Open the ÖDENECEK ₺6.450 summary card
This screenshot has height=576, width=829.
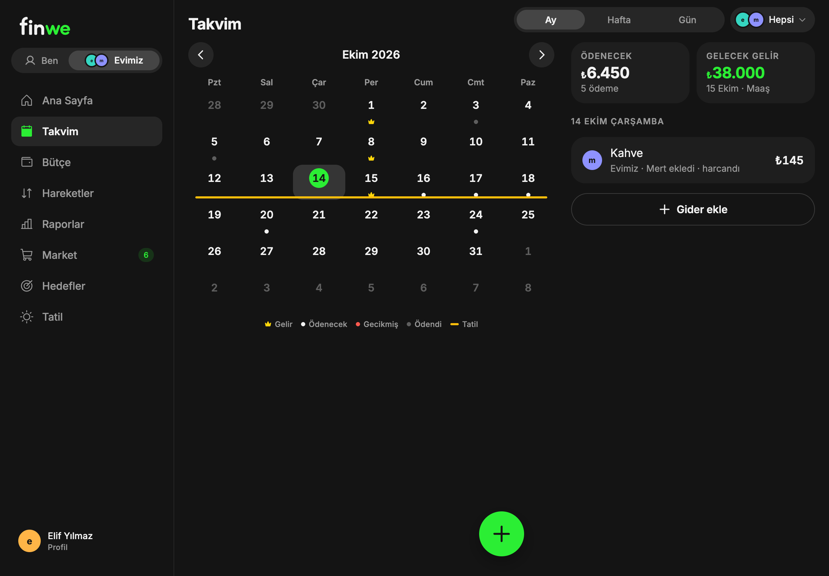pyautogui.click(x=630, y=73)
